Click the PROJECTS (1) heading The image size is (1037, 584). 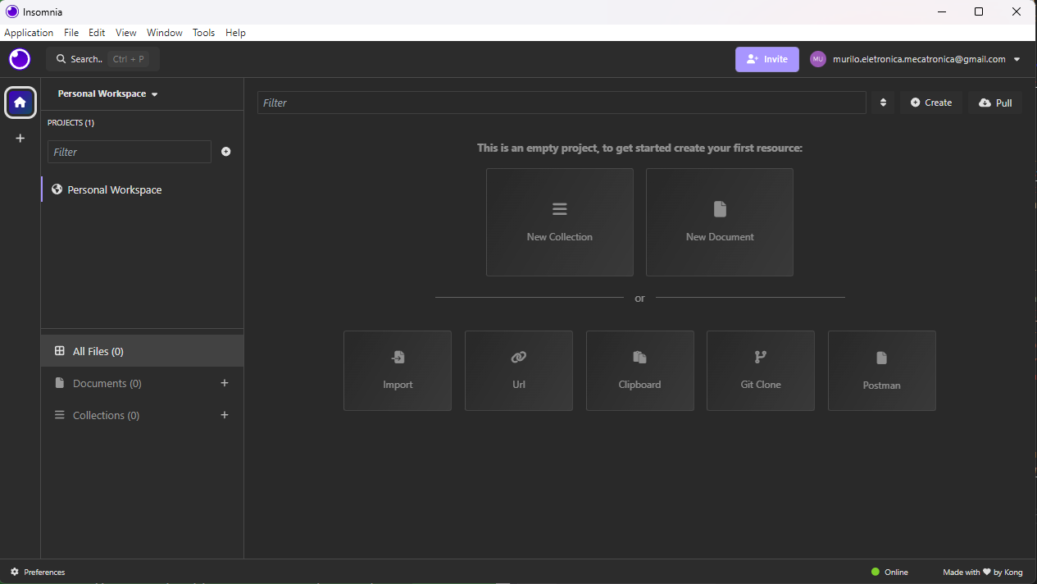point(71,123)
